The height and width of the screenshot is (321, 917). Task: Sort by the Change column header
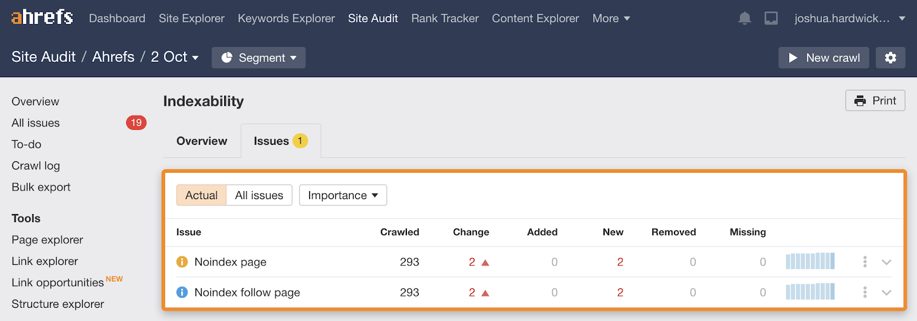tap(471, 232)
